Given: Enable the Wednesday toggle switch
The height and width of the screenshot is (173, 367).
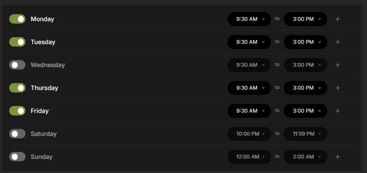Looking at the screenshot, I should [17, 65].
